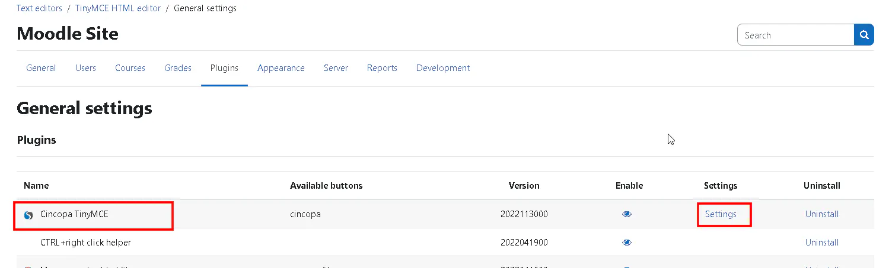Image resolution: width=889 pixels, height=268 pixels.
Task: Toggle eye icon for CTRL+right click helper
Action: click(x=627, y=243)
